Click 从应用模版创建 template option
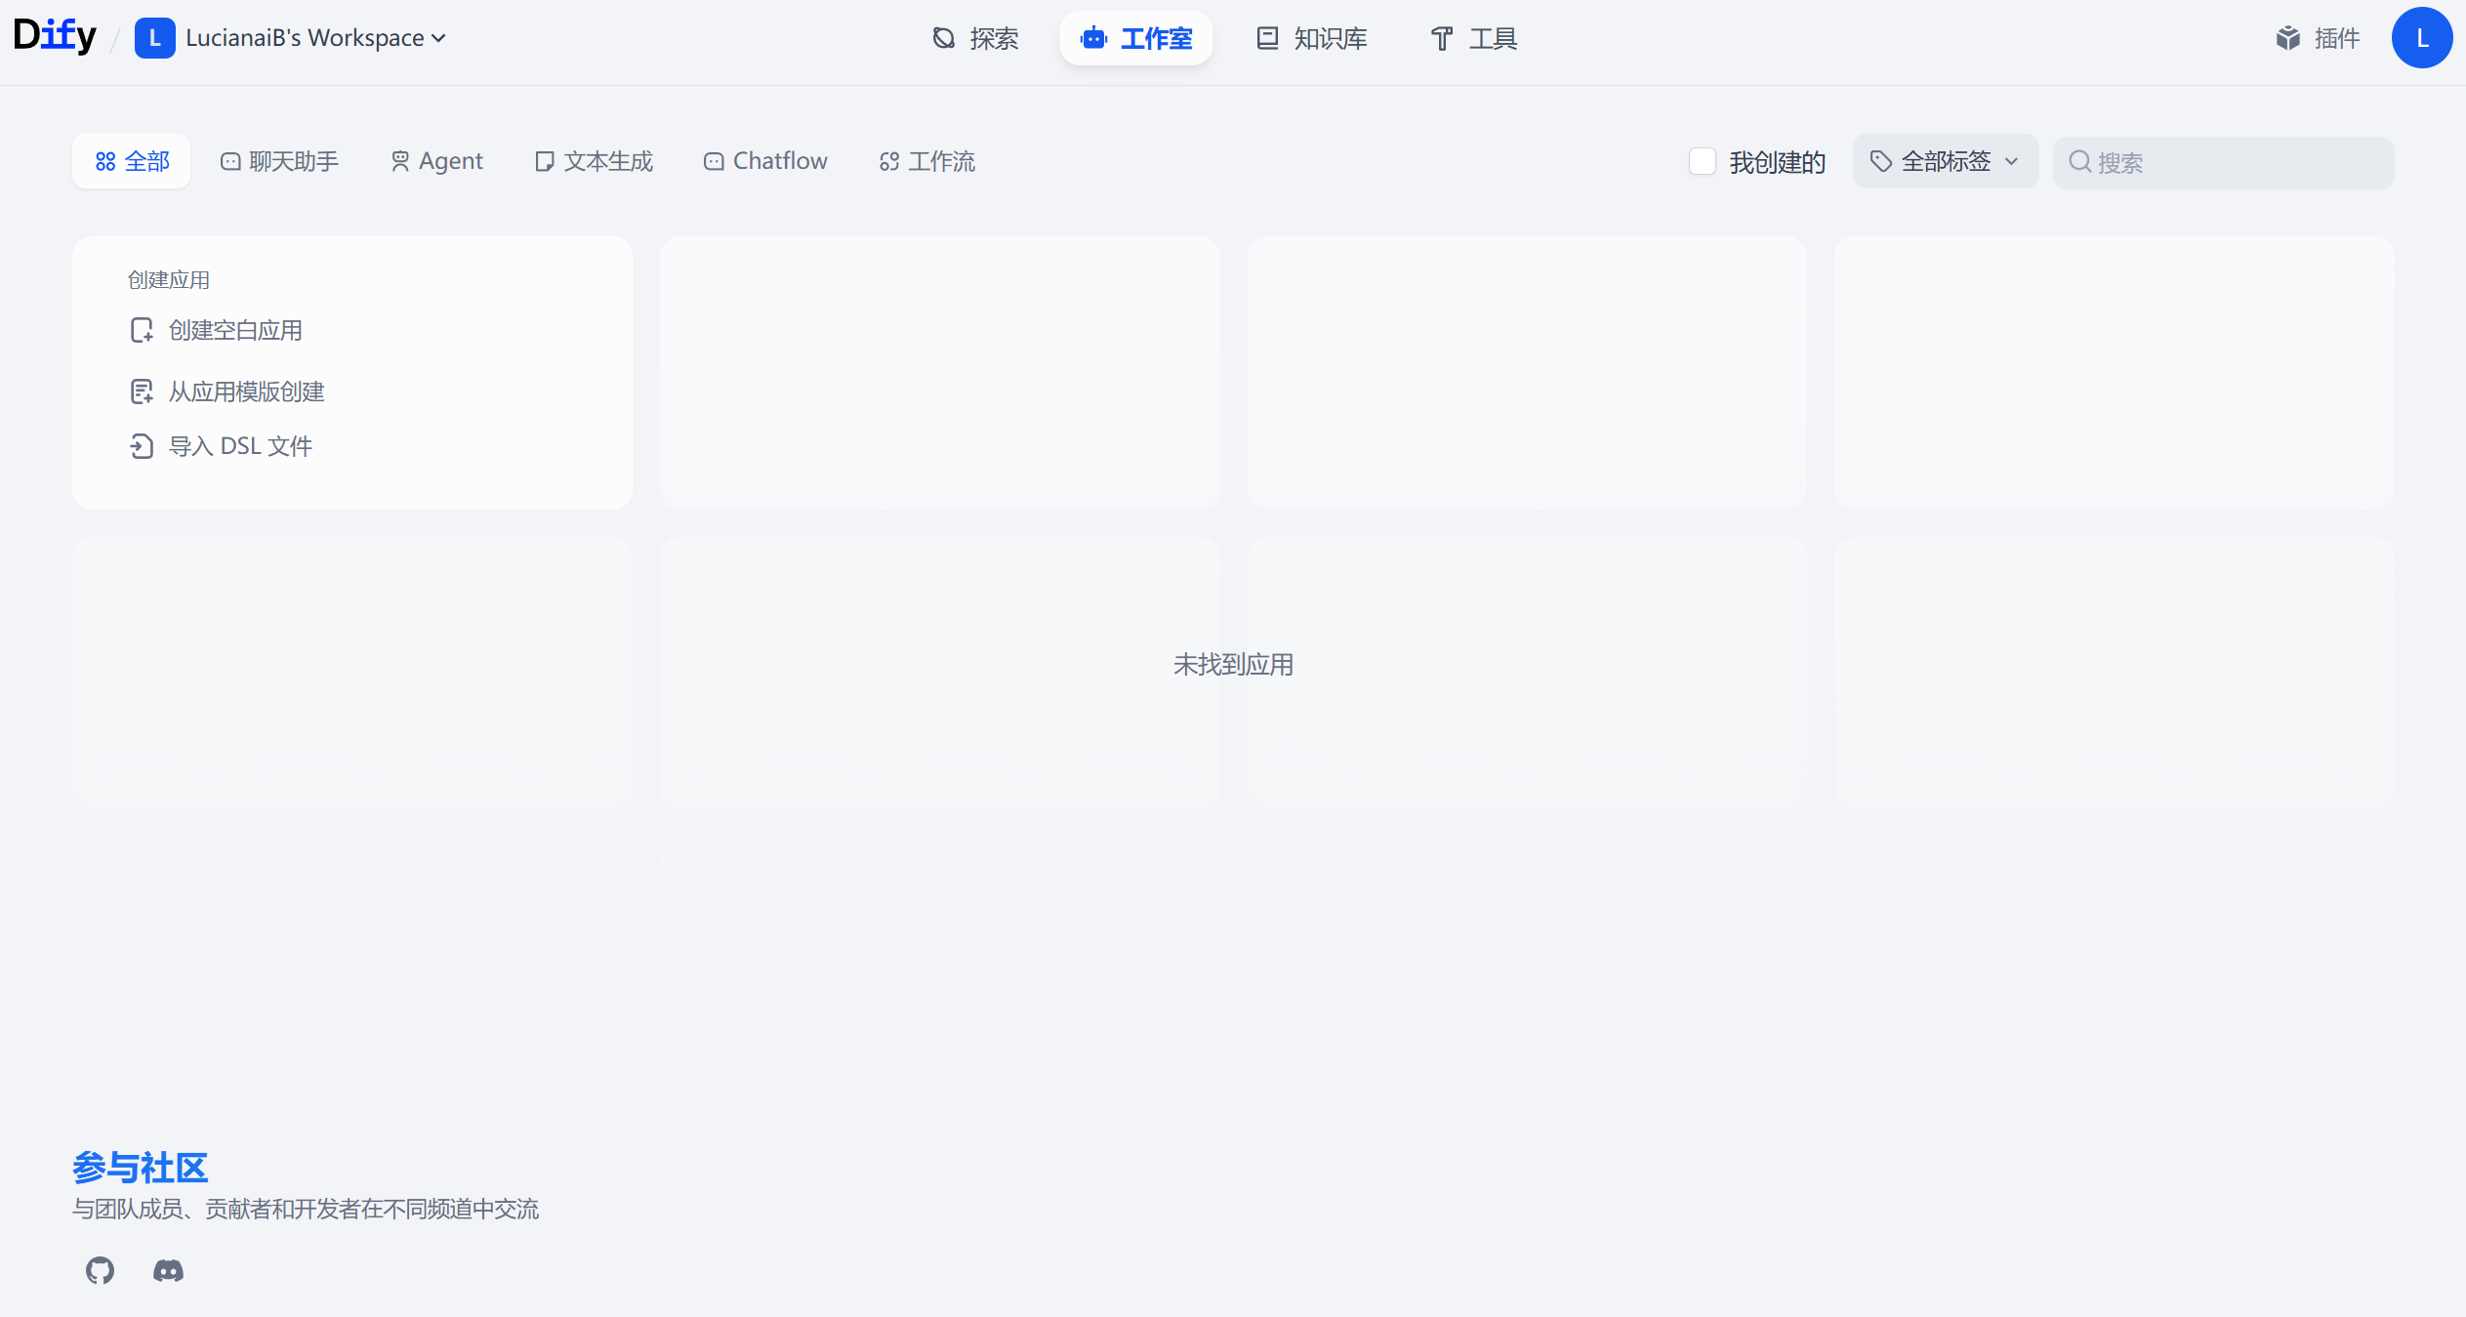Viewport: 2466px width, 1317px height. click(246, 391)
